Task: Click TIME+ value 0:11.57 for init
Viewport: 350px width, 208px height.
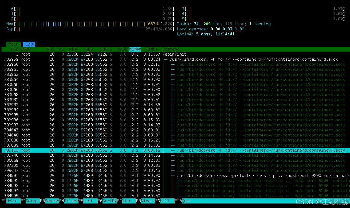Action: pos(152,54)
